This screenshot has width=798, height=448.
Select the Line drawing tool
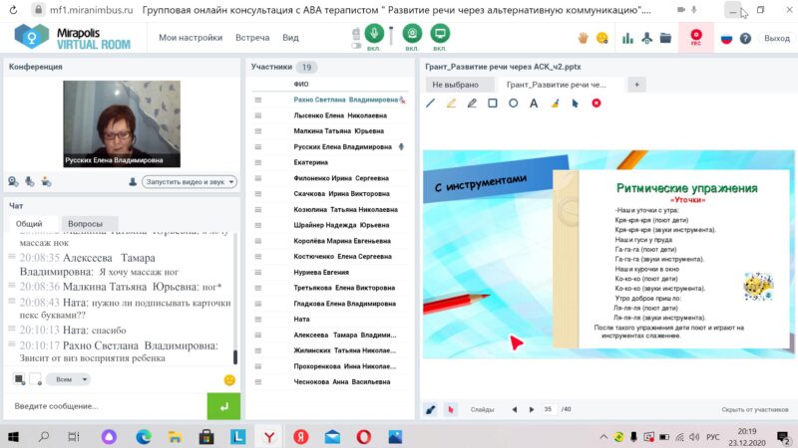tap(431, 104)
